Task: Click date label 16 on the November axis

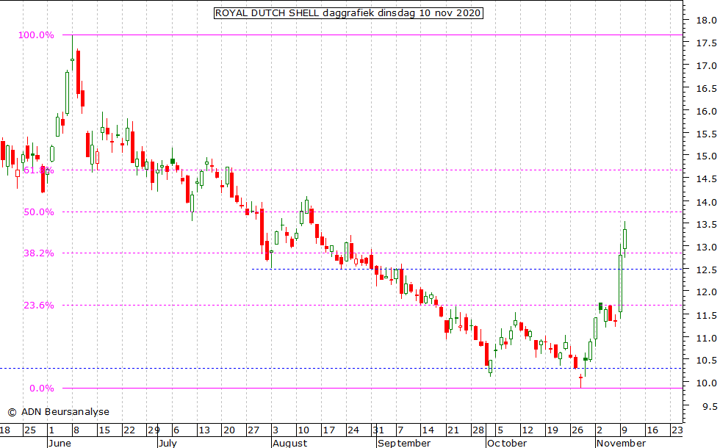Action: (x=652, y=430)
